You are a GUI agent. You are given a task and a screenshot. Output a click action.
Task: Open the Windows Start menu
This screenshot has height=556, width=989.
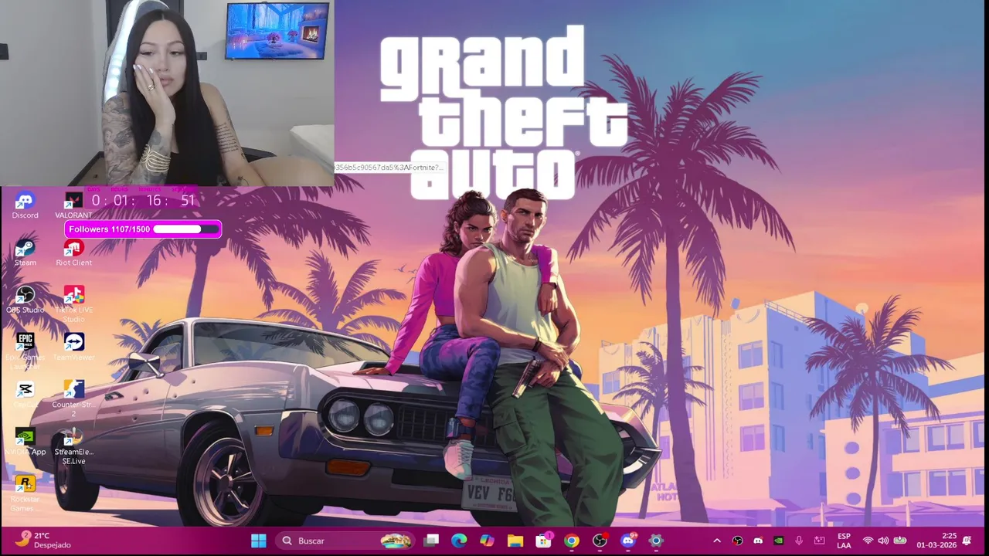pos(259,541)
